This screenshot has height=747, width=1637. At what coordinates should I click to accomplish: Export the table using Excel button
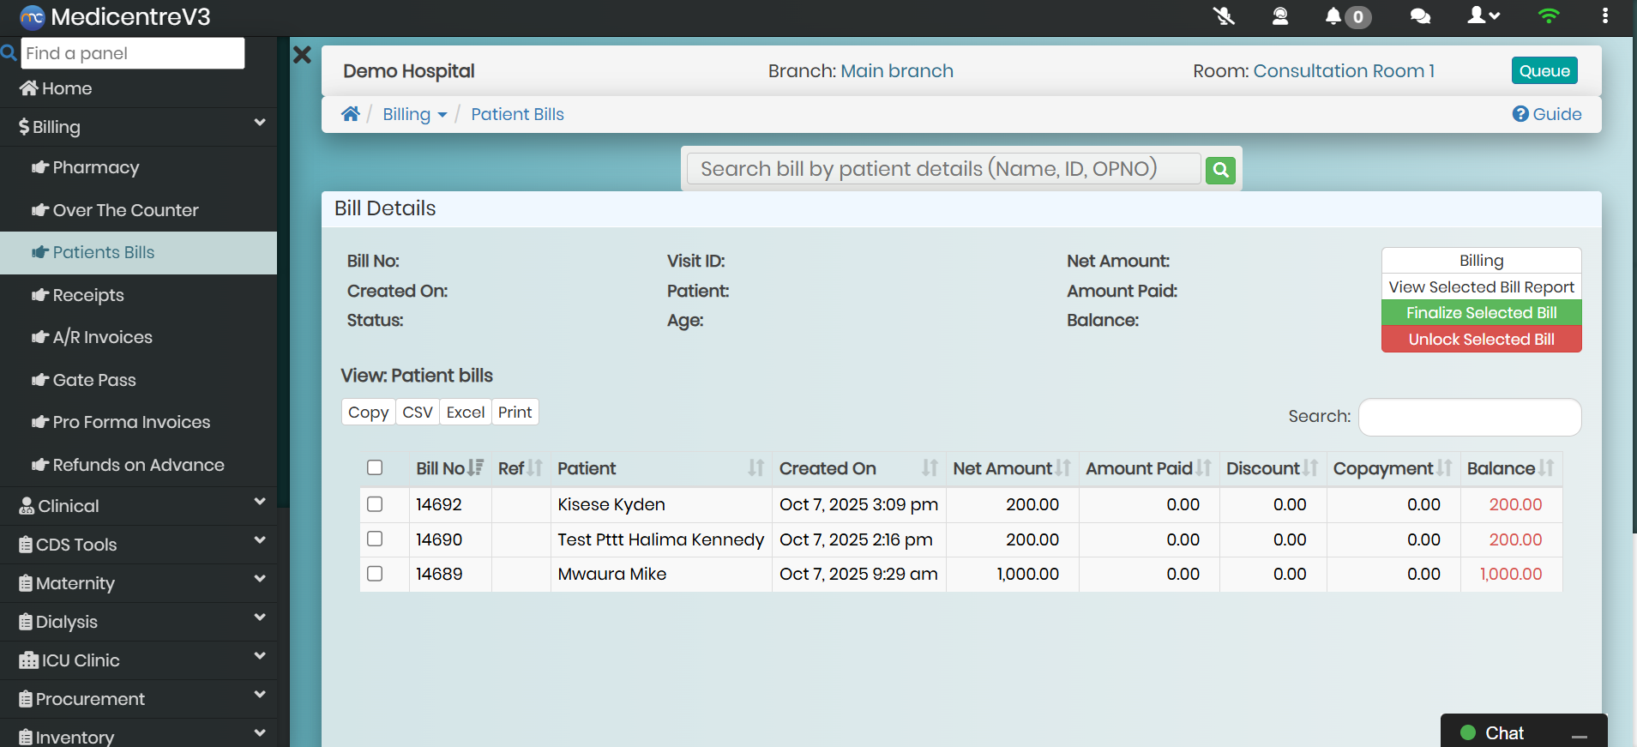(x=465, y=413)
